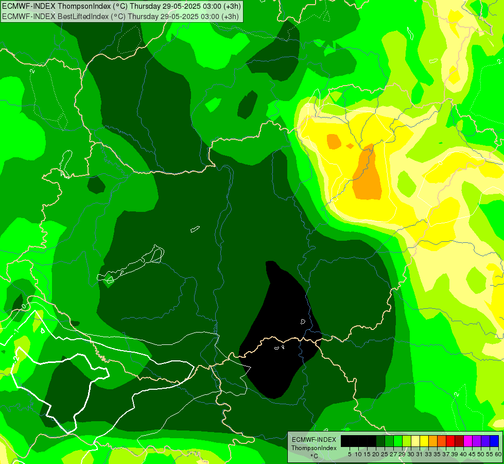Pick the bright green 27–29 legend swatch
The height and width of the screenshot is (464, 504).
398,441
